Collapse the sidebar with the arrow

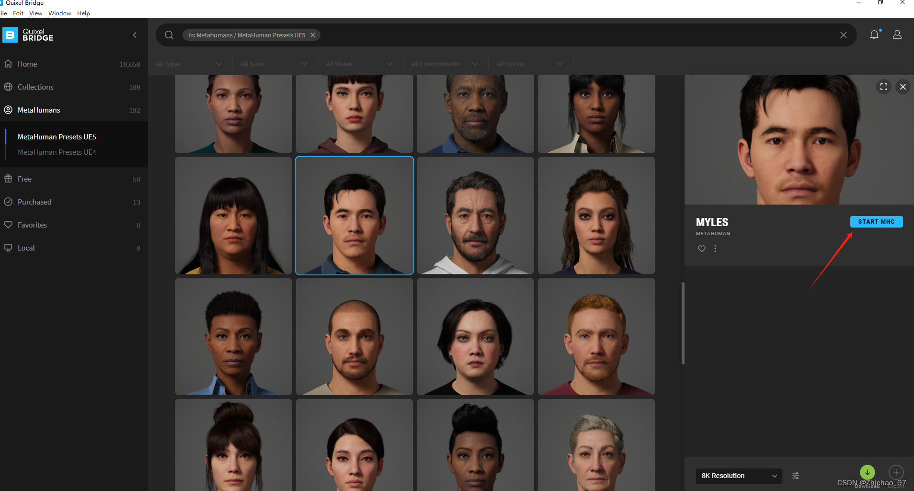(135, 35)
